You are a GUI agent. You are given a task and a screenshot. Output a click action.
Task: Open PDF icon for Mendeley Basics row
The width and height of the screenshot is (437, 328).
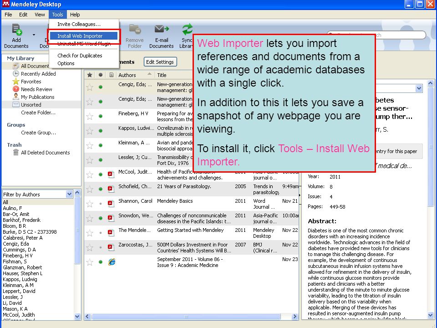click(x=111, y=204)
